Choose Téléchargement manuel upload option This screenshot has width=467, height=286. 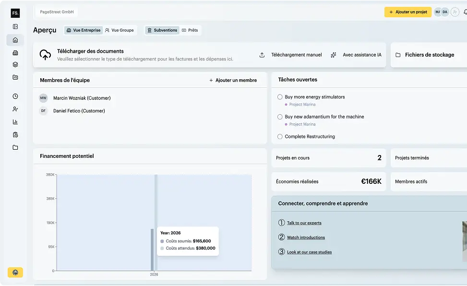coord(291,55)
